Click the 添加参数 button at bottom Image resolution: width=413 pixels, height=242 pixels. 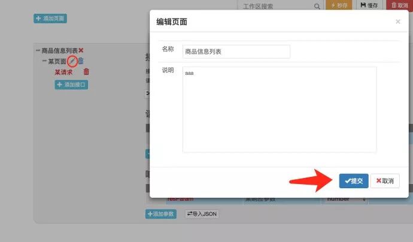pos(161,214)
